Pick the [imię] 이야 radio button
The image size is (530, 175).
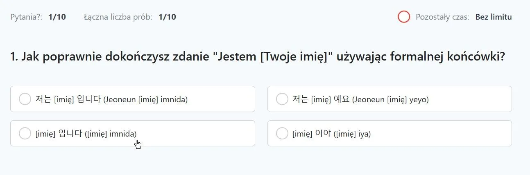coord(282,133)
